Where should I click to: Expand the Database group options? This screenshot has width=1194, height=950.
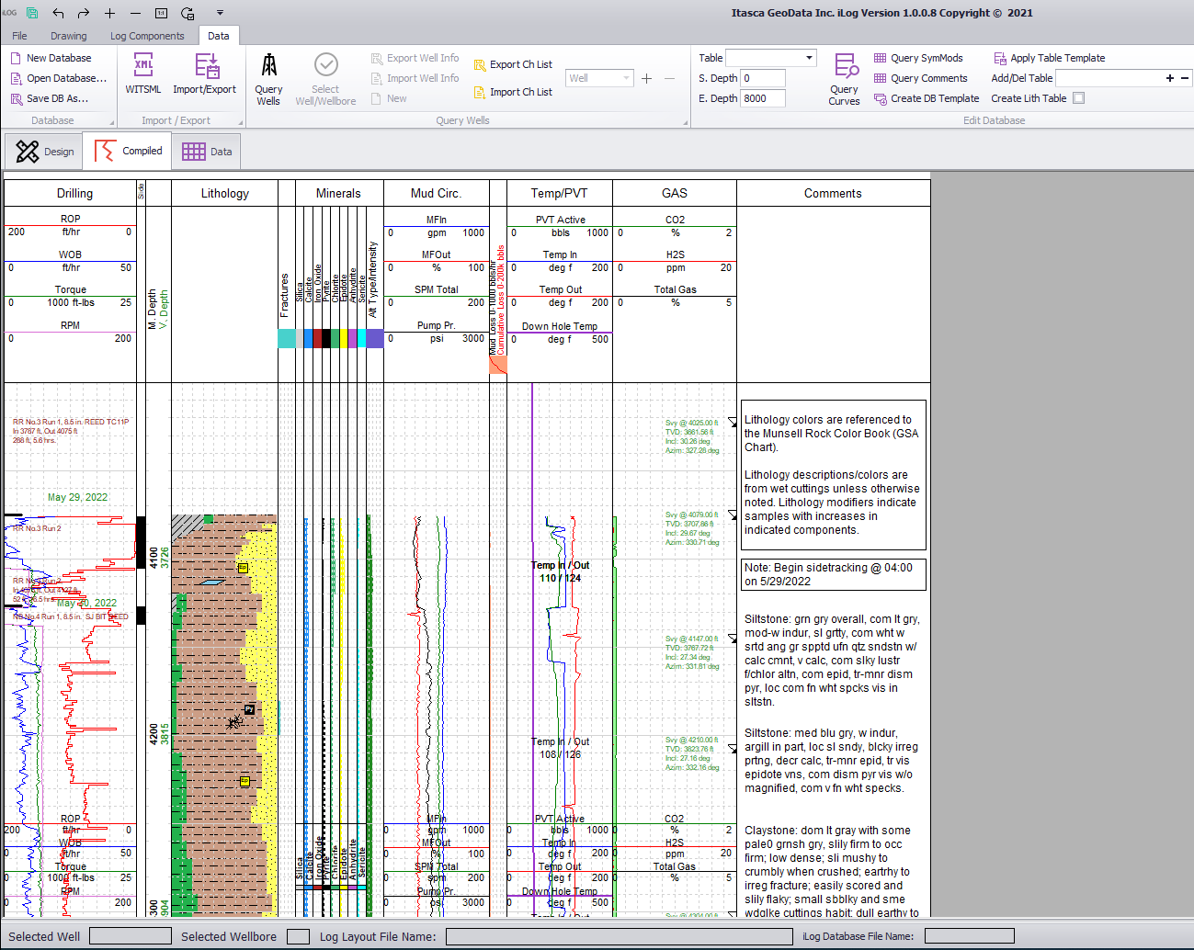coord(109,119)
